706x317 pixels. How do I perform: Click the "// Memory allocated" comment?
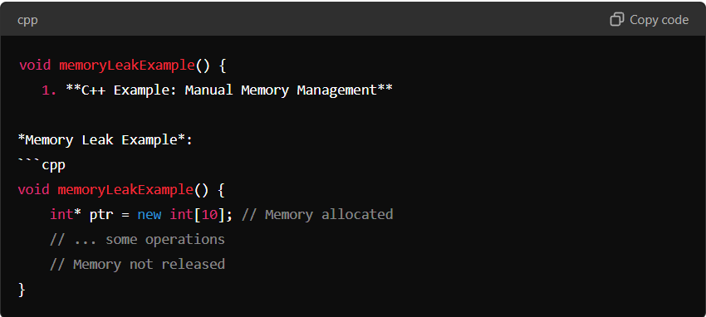[x=317, y=214]
